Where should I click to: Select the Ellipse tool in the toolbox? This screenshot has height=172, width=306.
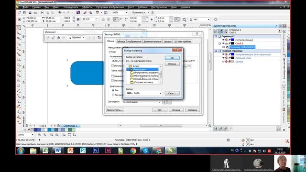tap(19, 64)
